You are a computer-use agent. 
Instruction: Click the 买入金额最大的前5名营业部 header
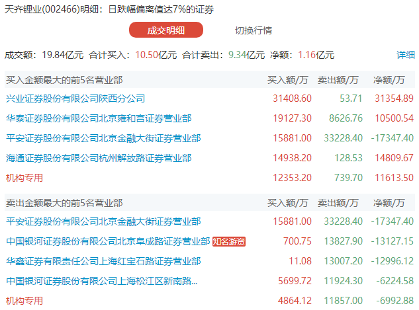64,80
